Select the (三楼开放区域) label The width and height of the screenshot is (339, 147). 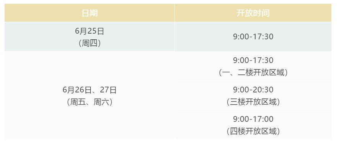[x=253, y=102]
